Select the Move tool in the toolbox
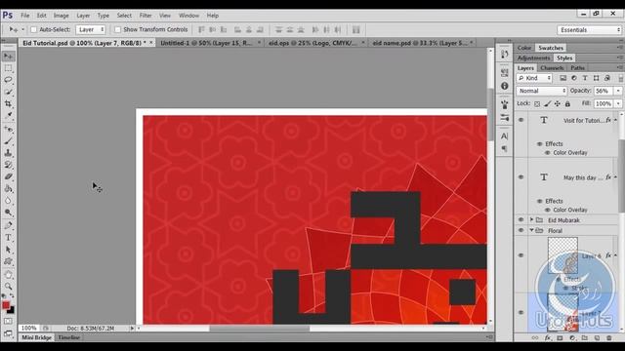Screen dimensions: 625x351 click(x=8, y=57)
